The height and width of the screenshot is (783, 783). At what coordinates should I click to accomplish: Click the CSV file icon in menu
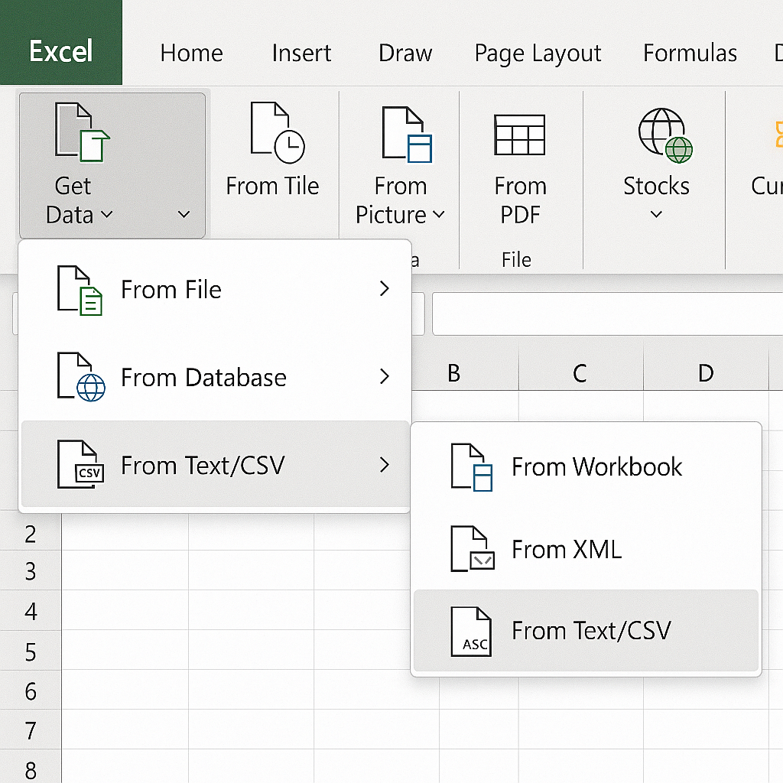pyautogui.click(x=80, y=464)
